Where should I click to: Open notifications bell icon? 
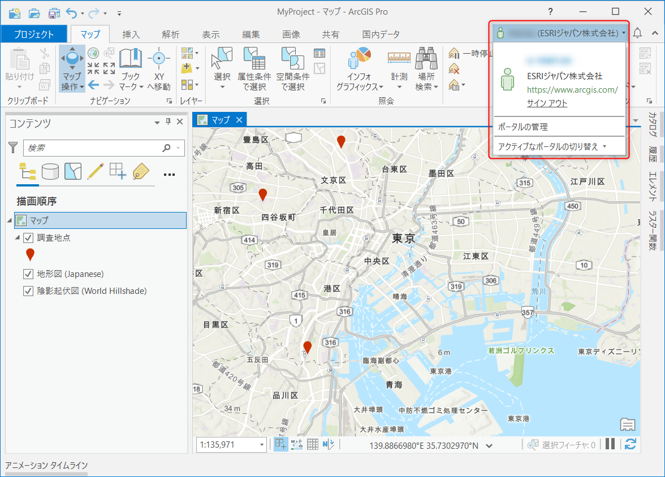click(637, 33)
